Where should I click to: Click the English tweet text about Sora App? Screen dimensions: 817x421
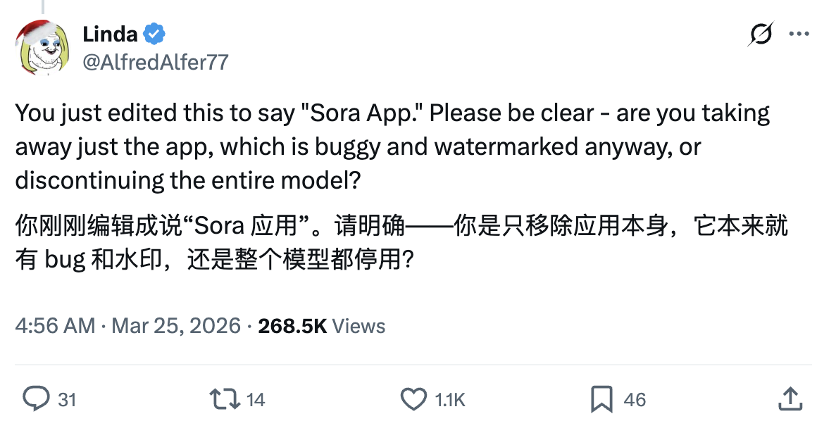(392, 146)
